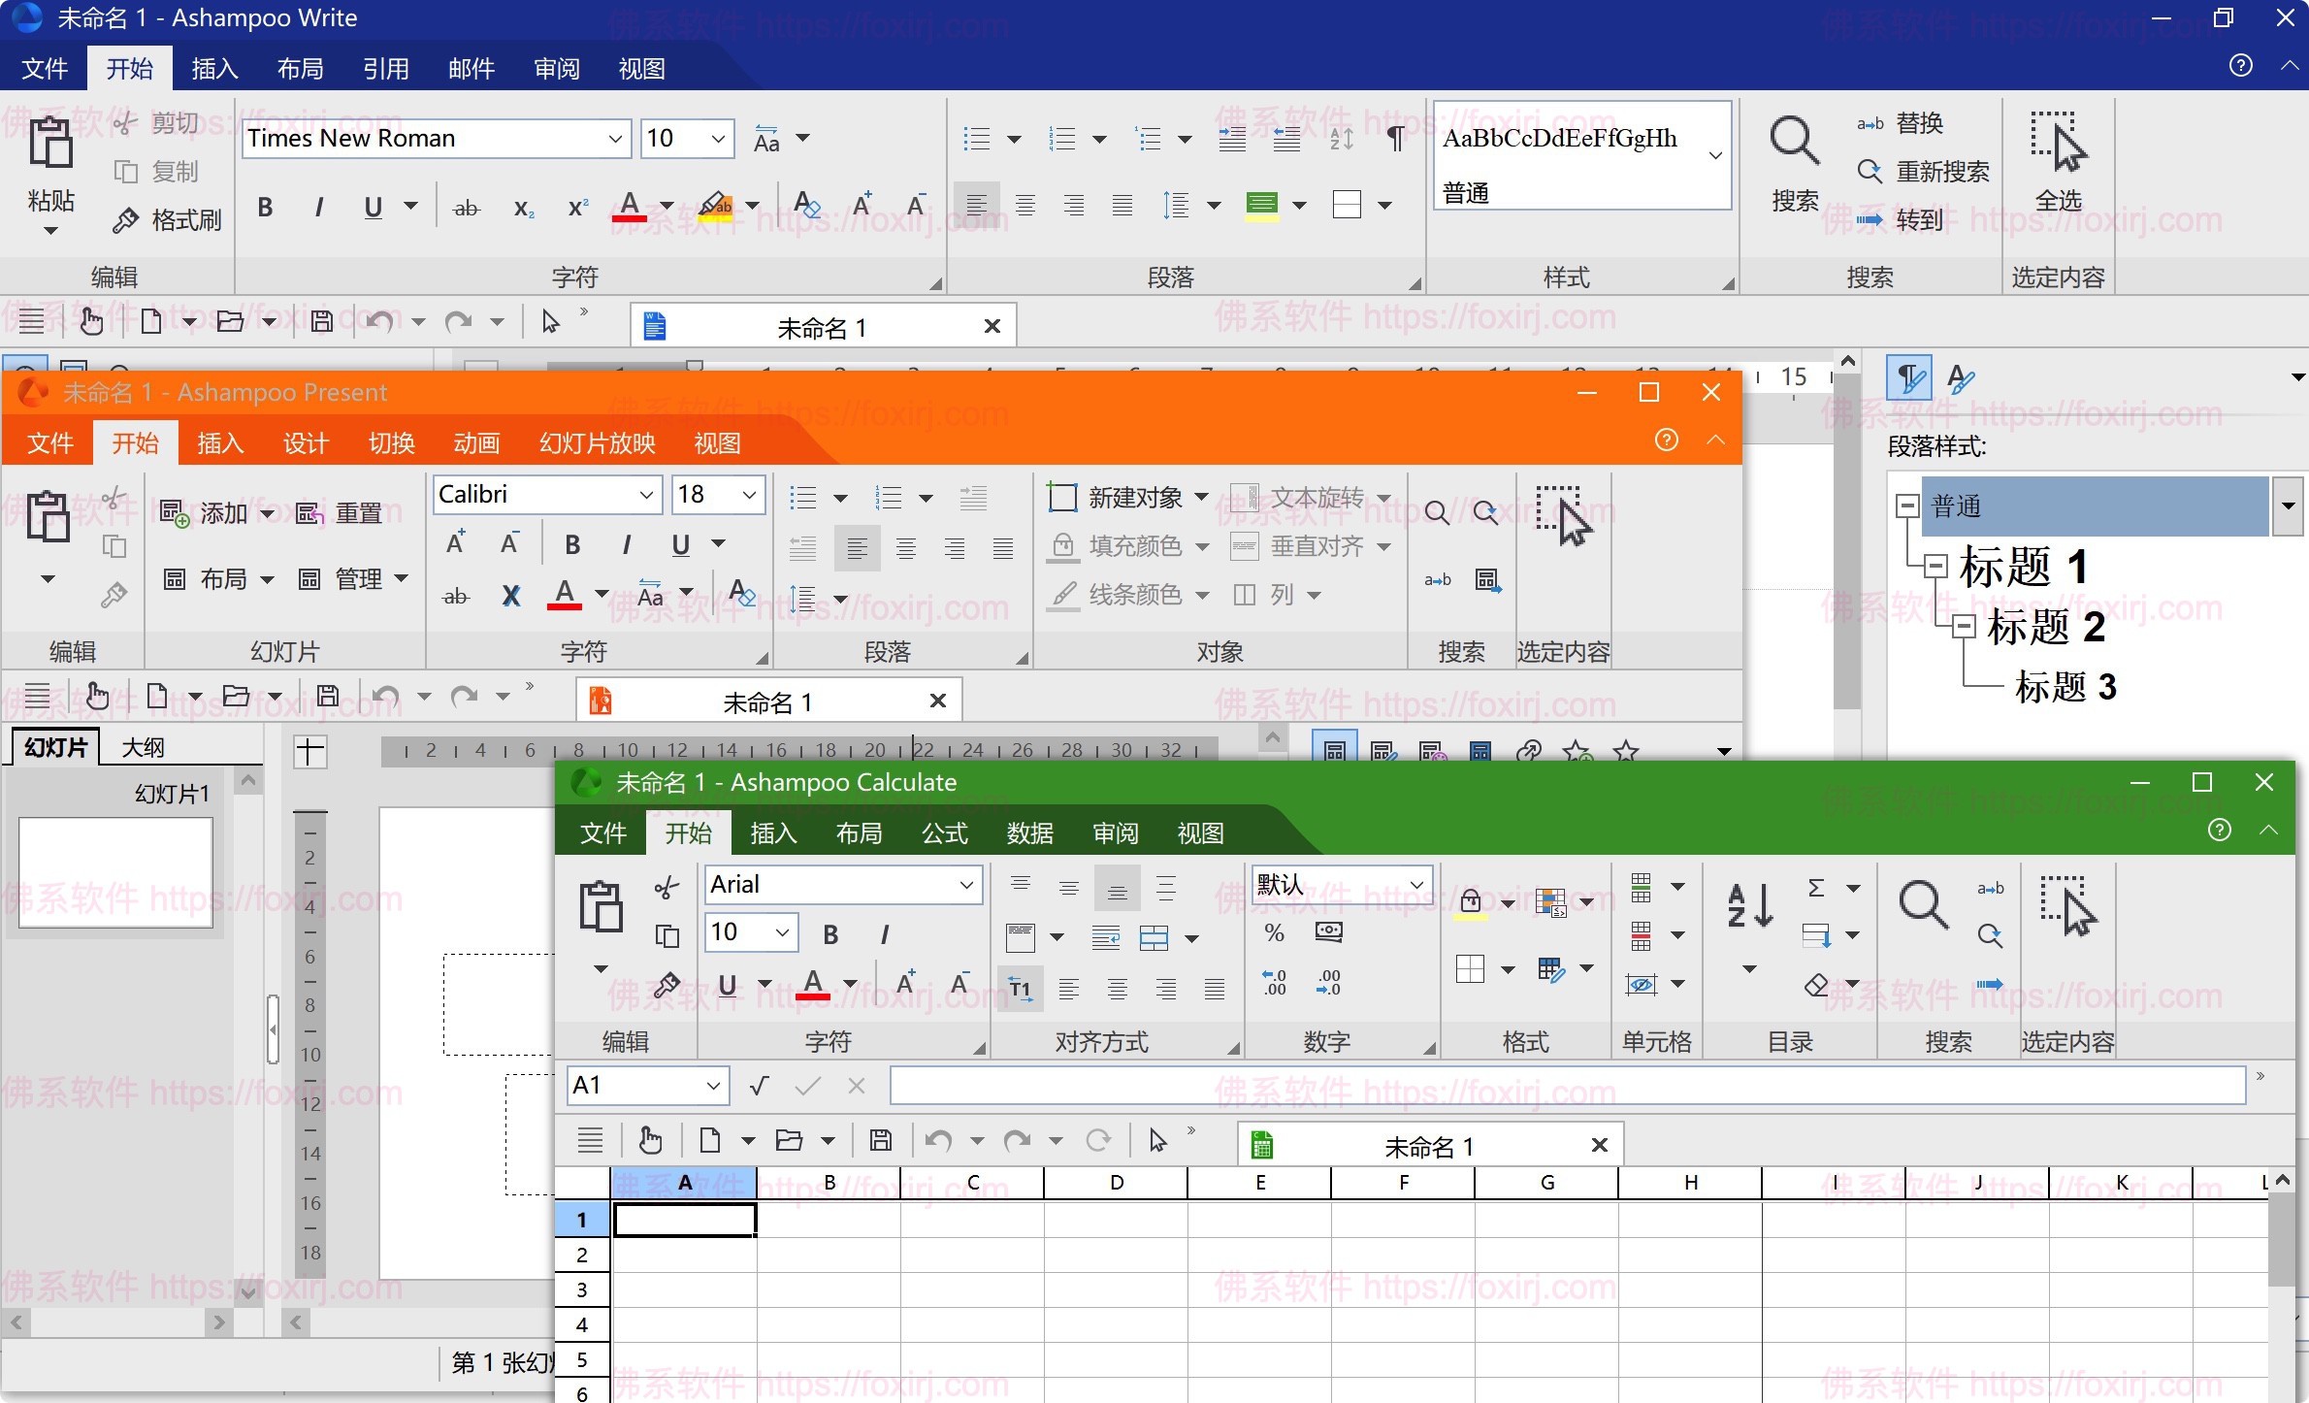The height and width of the screenshot is (1403, 2309).
Task: Click the strikethrough icon in Ashampoo Present
Action: (x=455, y=596)
